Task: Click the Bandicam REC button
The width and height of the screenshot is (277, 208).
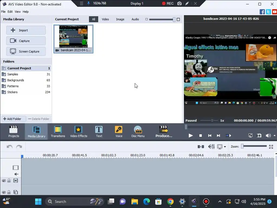Action: (x=168, y=3)
